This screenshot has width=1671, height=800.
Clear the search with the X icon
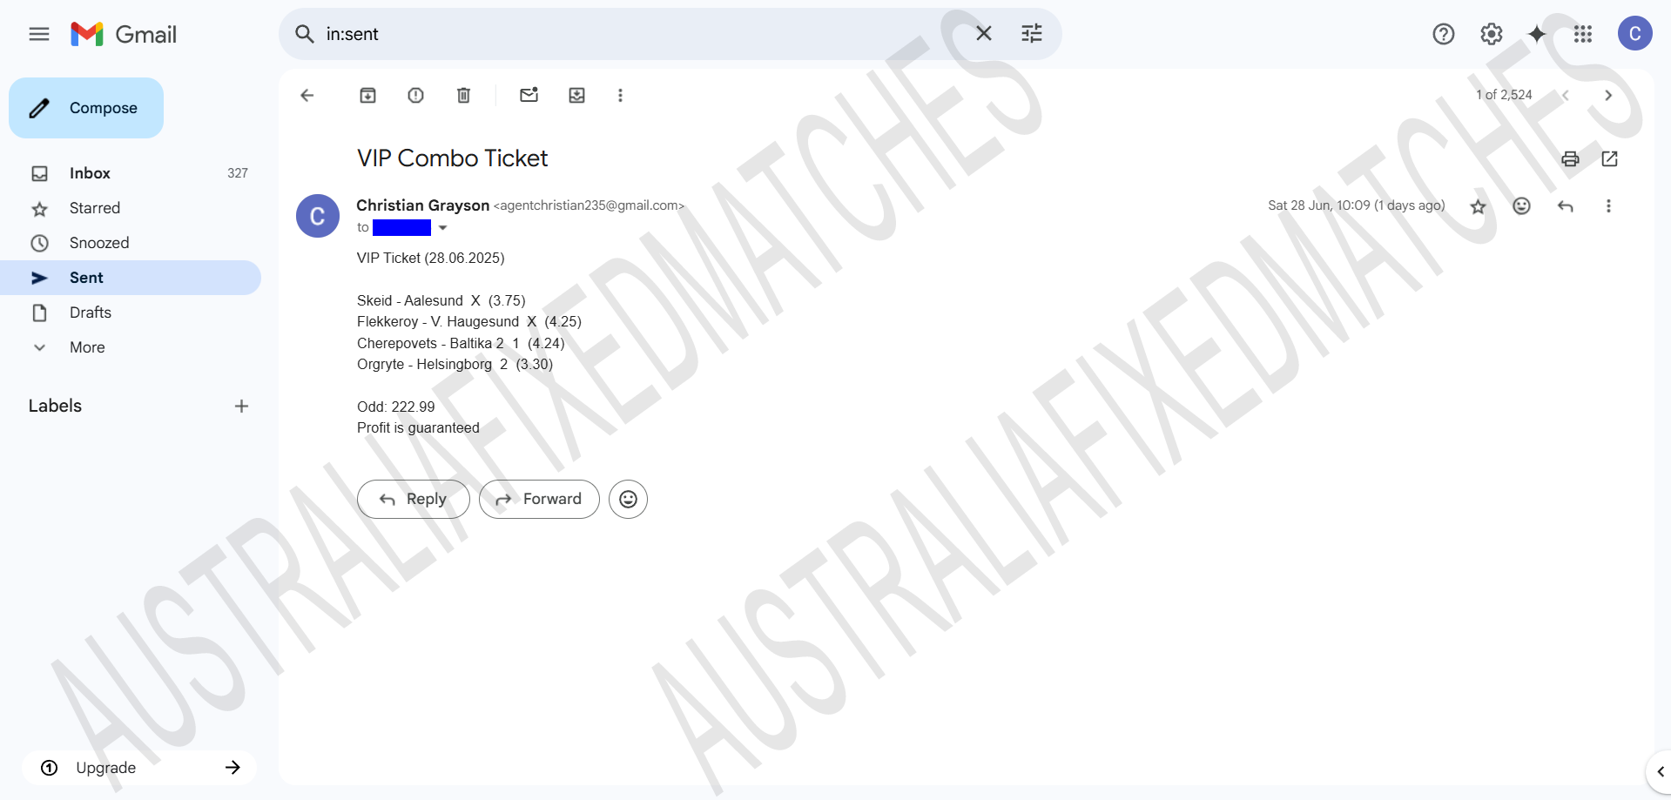[984, 33]
